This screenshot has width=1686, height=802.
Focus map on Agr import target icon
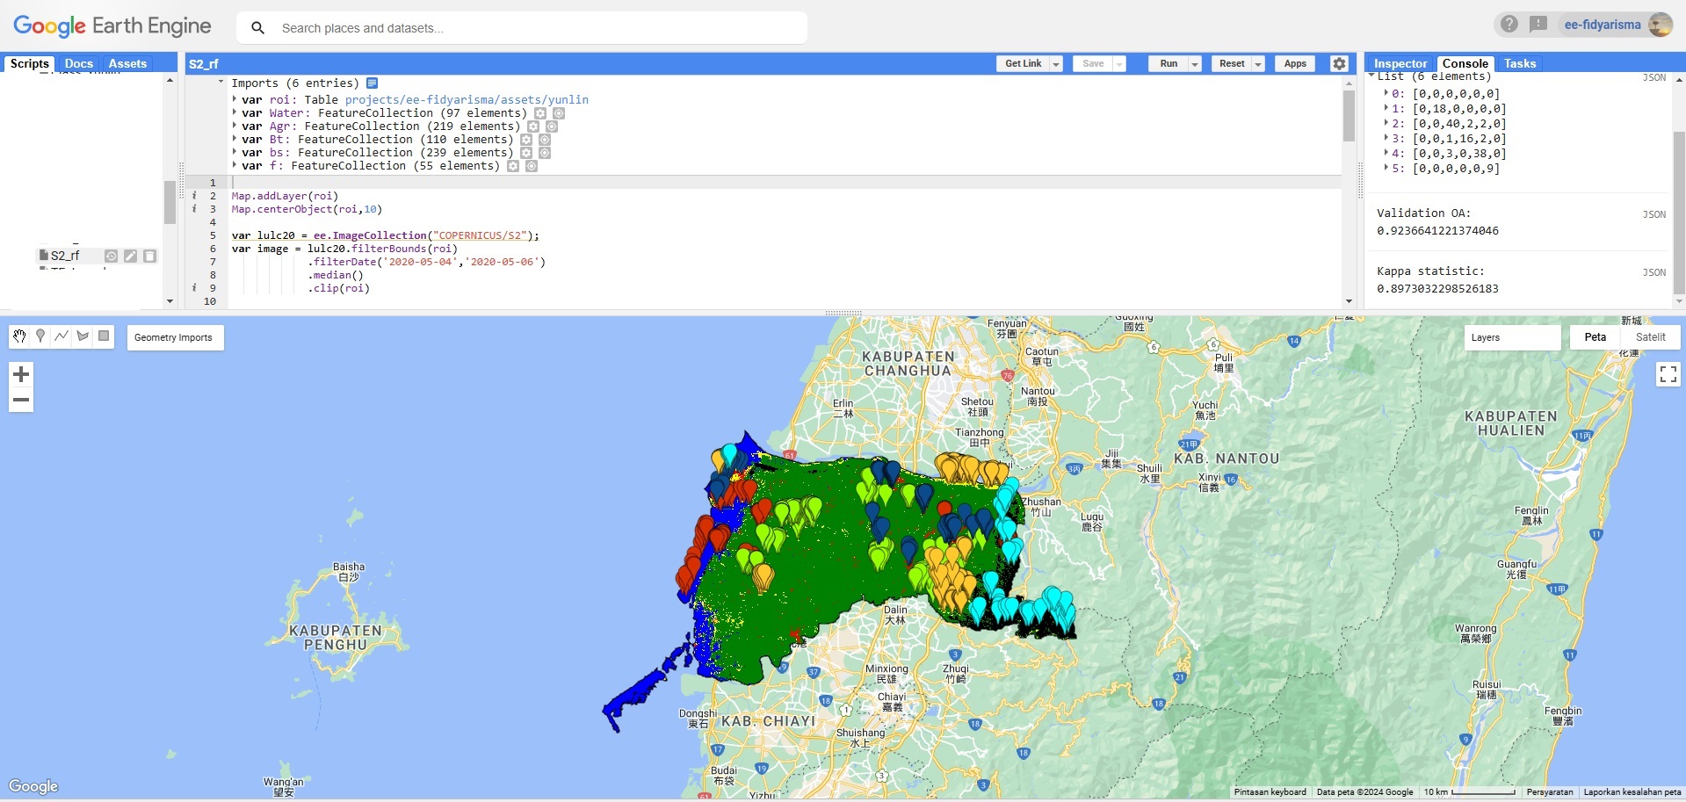pos(552,126)
